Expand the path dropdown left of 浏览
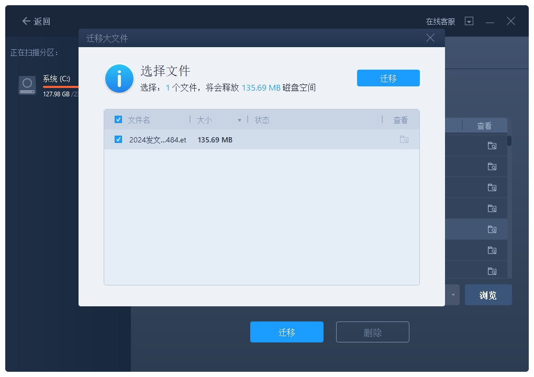This screenshot has width=534, height=377. point(453,295)
